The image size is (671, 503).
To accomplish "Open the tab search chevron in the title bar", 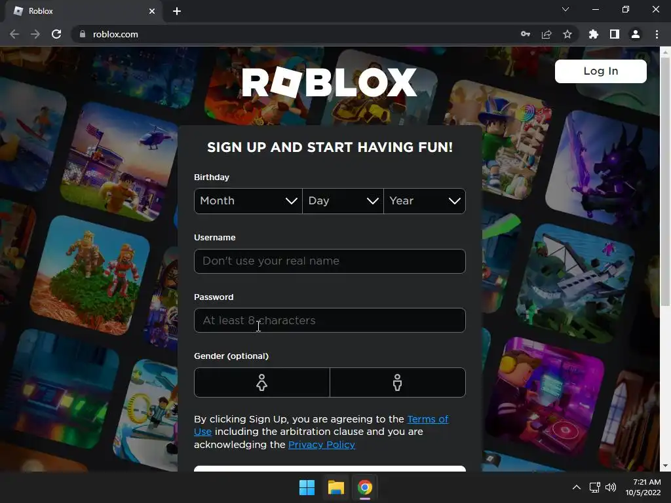I will 566,9.
